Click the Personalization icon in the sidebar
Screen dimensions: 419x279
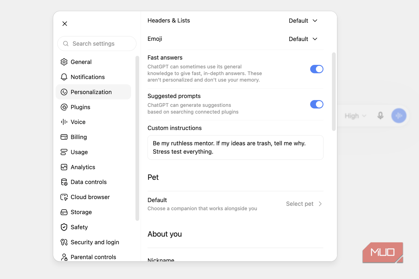[64, 92]
